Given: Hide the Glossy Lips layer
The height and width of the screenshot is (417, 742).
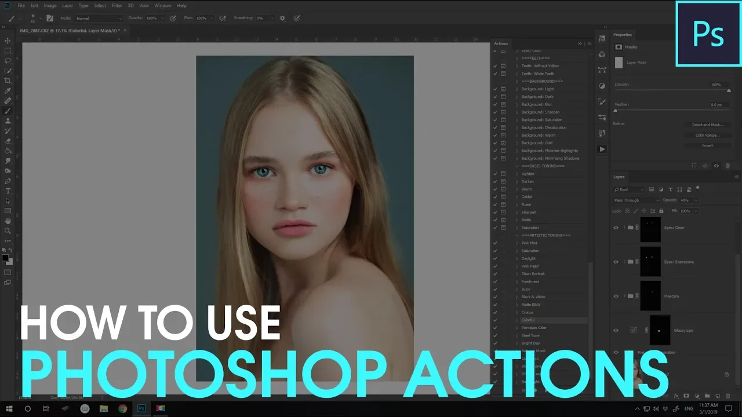Looking at the screenshot, I should tap(616, 330).
